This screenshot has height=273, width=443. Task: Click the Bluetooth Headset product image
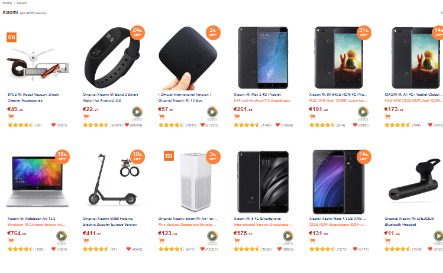414,181
